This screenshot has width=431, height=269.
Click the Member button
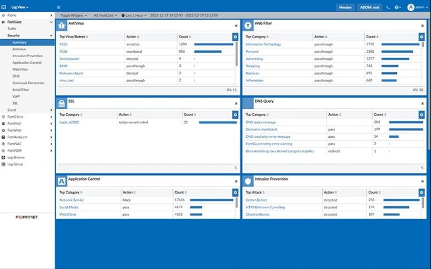(x=345, y=7)
